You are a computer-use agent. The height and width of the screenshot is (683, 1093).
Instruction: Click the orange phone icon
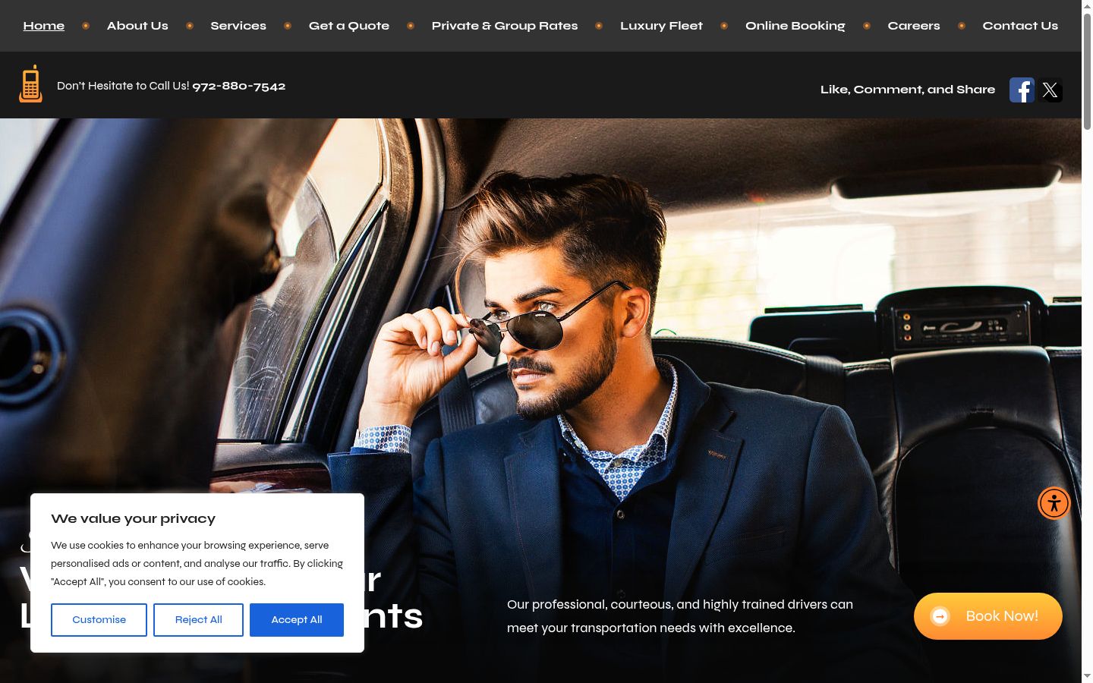coord(30,83)
